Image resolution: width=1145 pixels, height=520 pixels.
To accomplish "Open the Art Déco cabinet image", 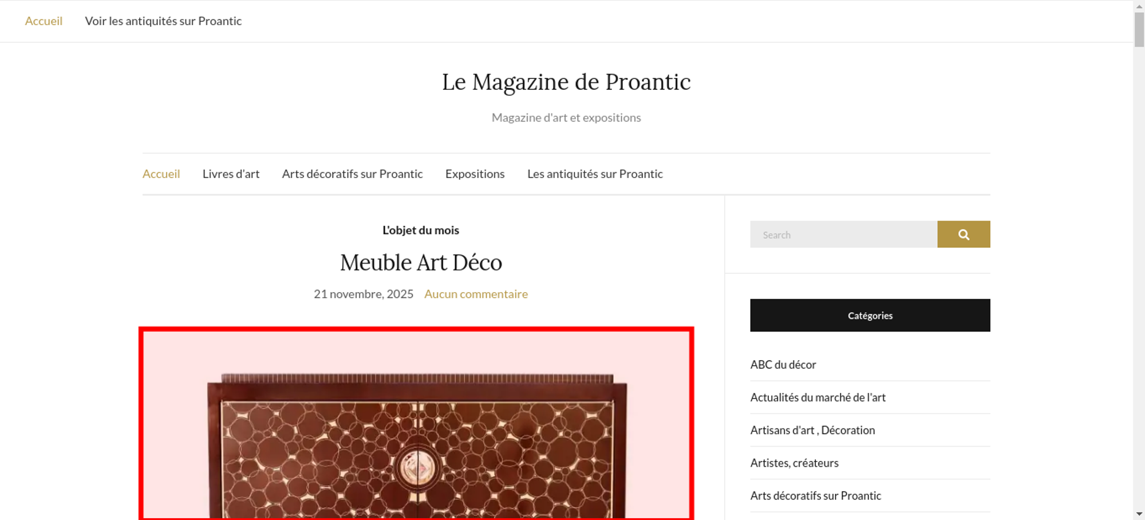I will point(416,423).
